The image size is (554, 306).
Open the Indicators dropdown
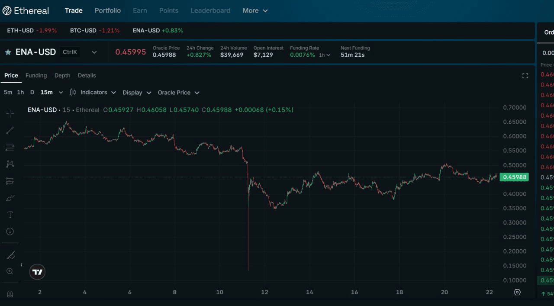click(x=93, y=93)
